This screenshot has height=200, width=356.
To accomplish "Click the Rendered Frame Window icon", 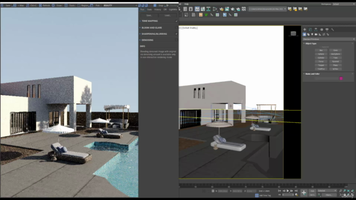I will [x=227, y=9].
